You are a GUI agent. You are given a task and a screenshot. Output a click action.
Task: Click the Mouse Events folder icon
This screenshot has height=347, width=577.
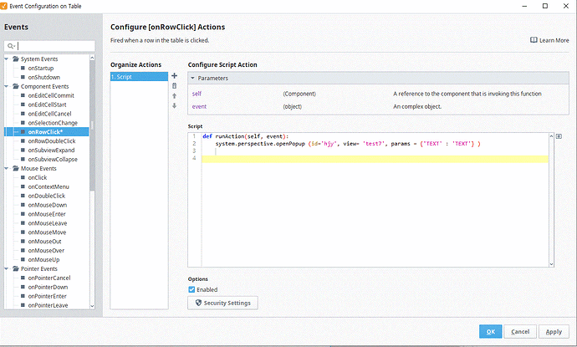[16, 169]
